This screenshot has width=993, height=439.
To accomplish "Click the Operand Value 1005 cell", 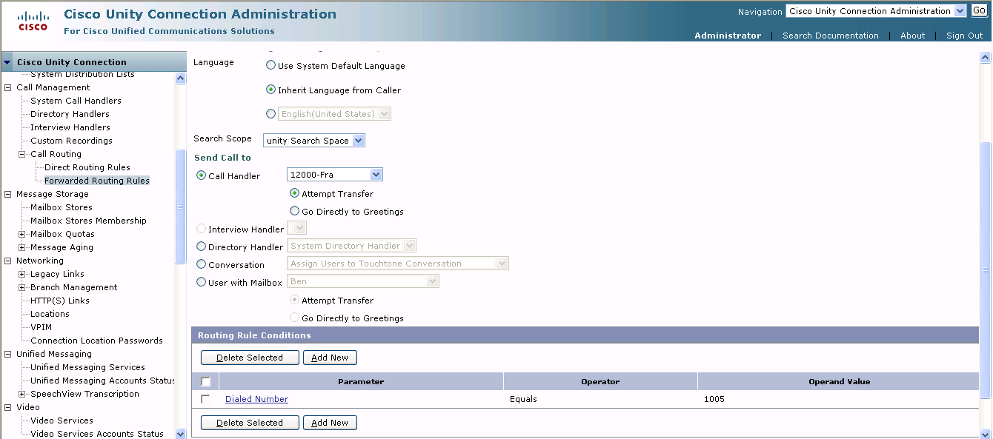I will pyautogui.click(x=839, y=399).
